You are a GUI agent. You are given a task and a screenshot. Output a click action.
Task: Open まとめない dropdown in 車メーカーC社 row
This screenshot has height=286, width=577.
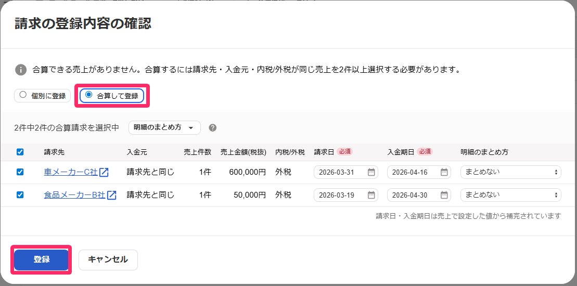pos(511,172)
